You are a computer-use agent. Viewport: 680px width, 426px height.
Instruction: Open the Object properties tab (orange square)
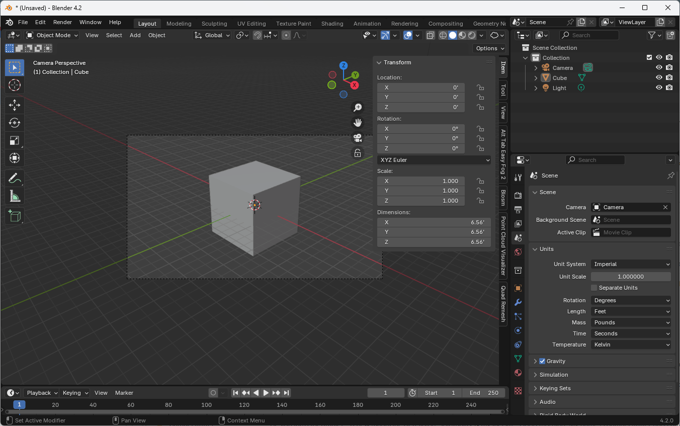[x=519, y=288]
